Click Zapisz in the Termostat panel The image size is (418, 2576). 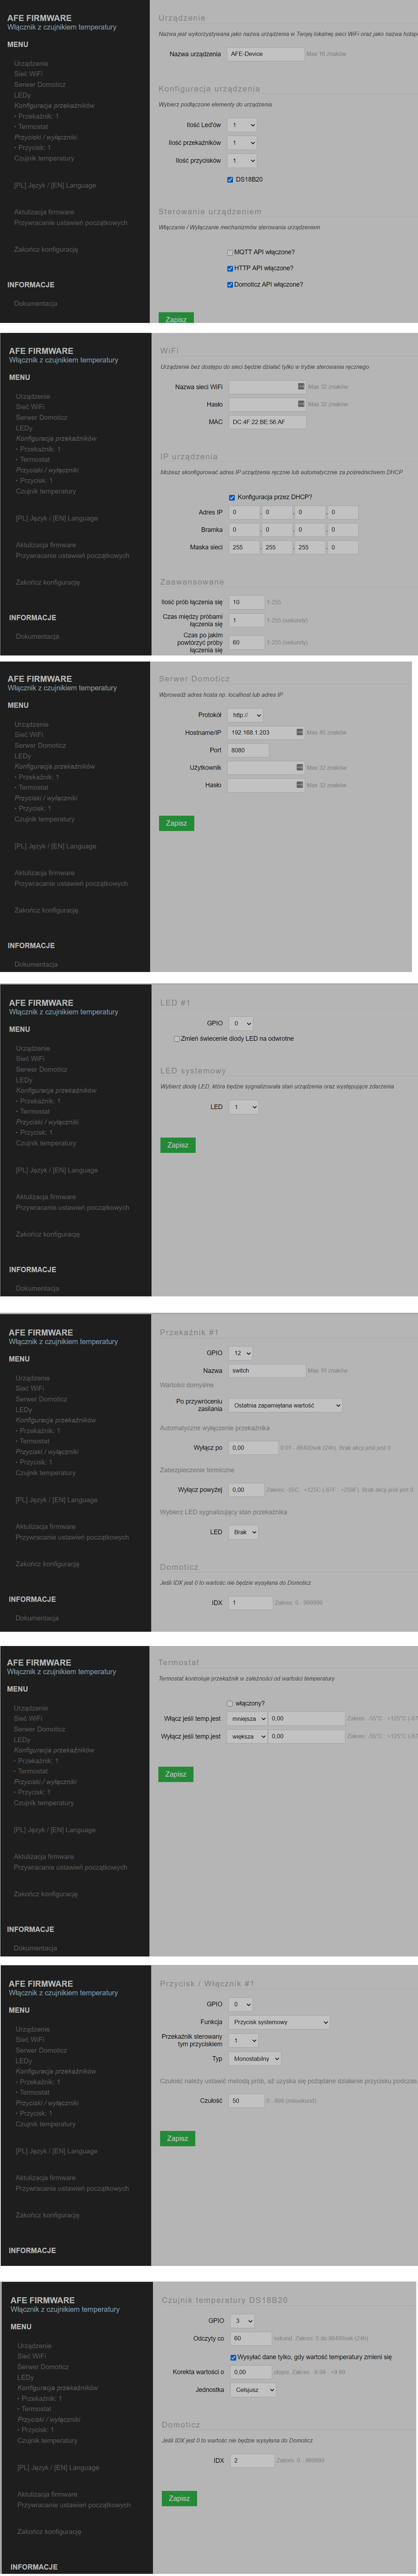click(176, 1774)
